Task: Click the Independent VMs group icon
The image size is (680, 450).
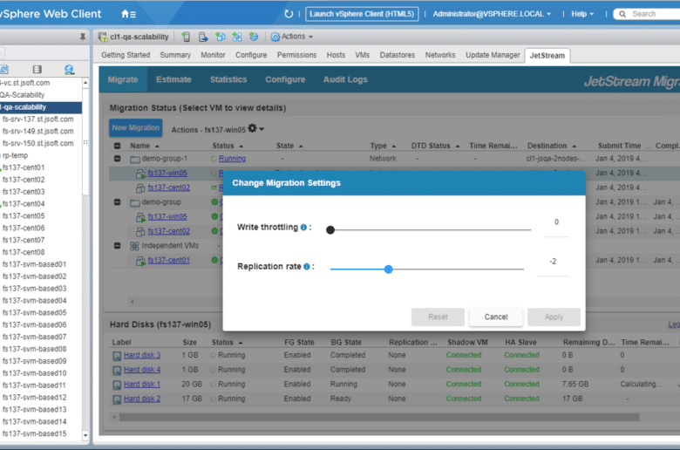Action: (x=134, y=246)
